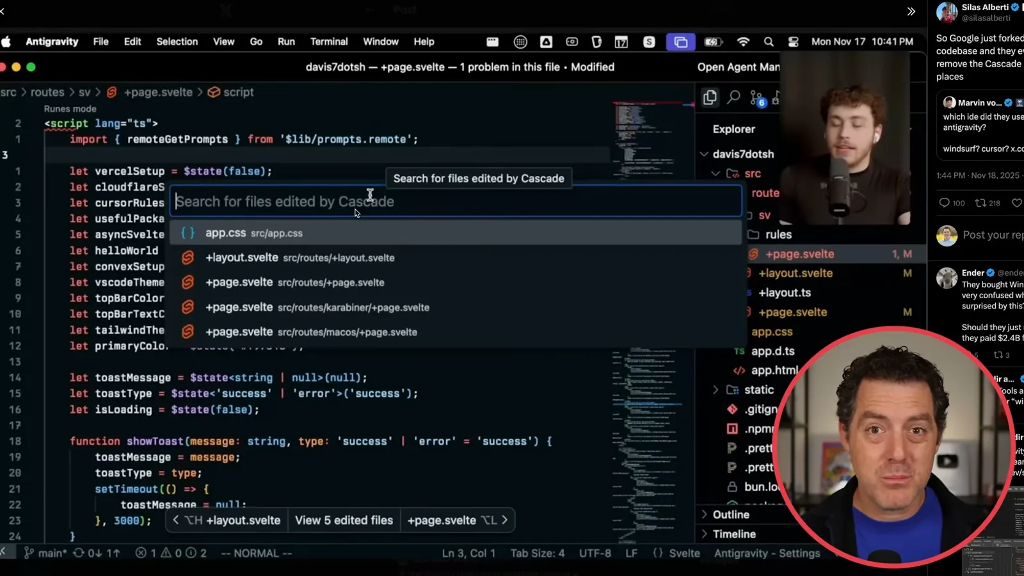Go to next edited file +page.svelte
Viewport: 1024px width, 576px height.
click(x=457, y=520)
